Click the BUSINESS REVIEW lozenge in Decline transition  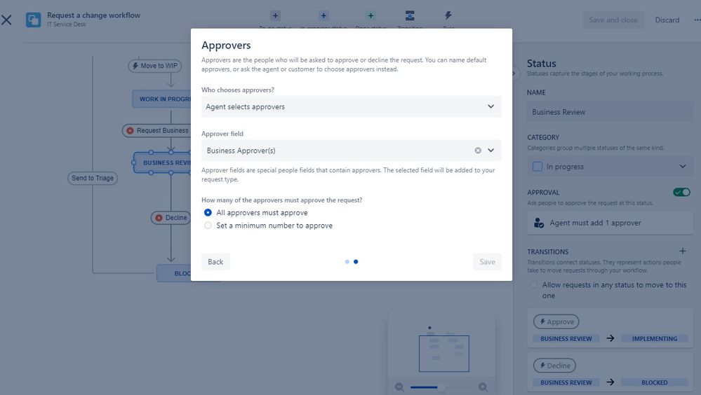[x=566, y=382]
